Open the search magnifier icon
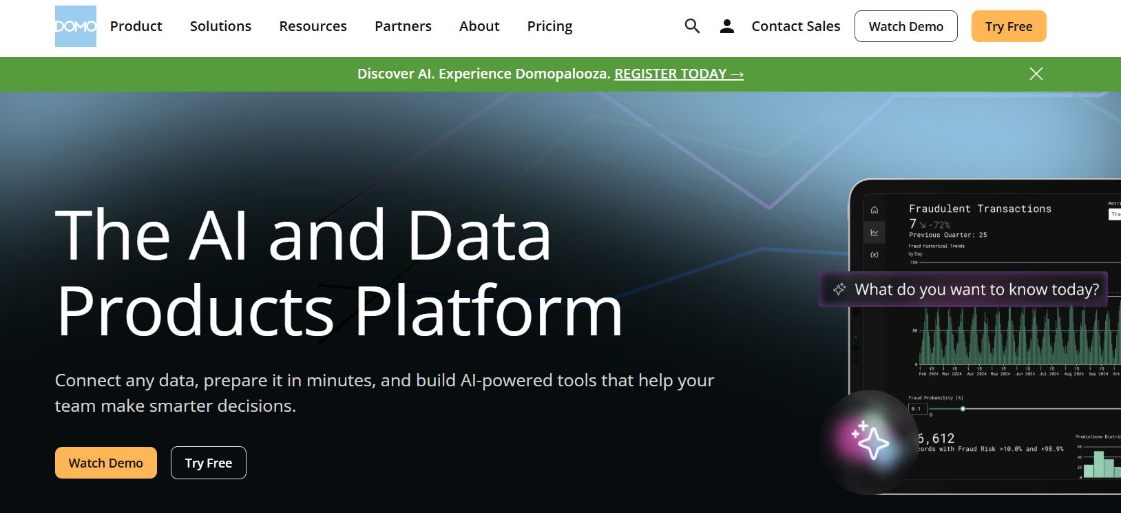This screenshot has height=513, width=1121. (692, 26)
